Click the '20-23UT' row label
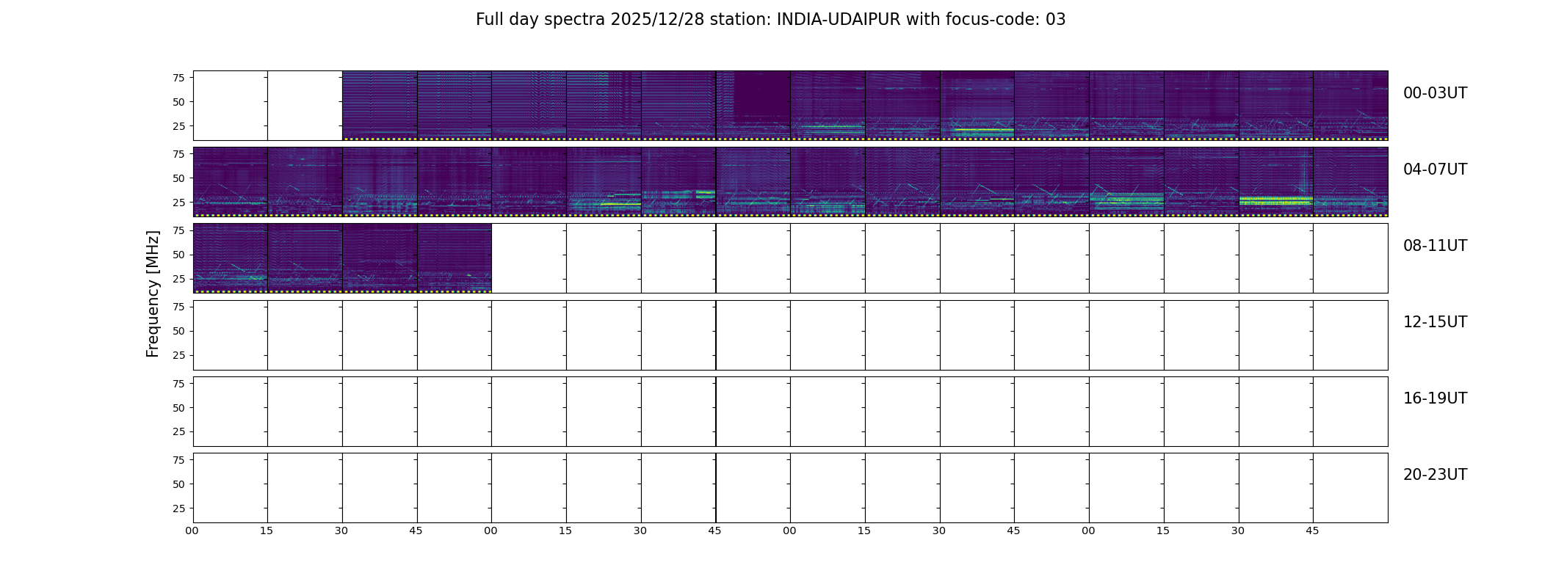This screenshot has height=587, width=1542. coord(1435,475)
